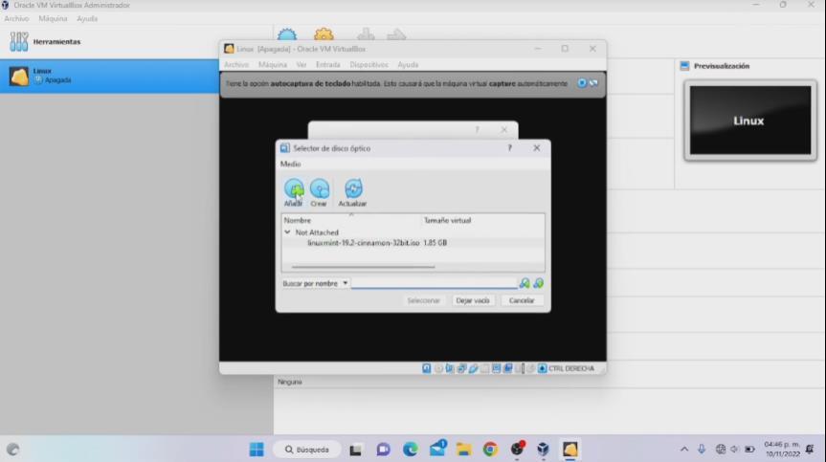Open the Teams chat icon in the taskbar
The width and height of the screenshot is (826, 462).
[x=383, y=450]
